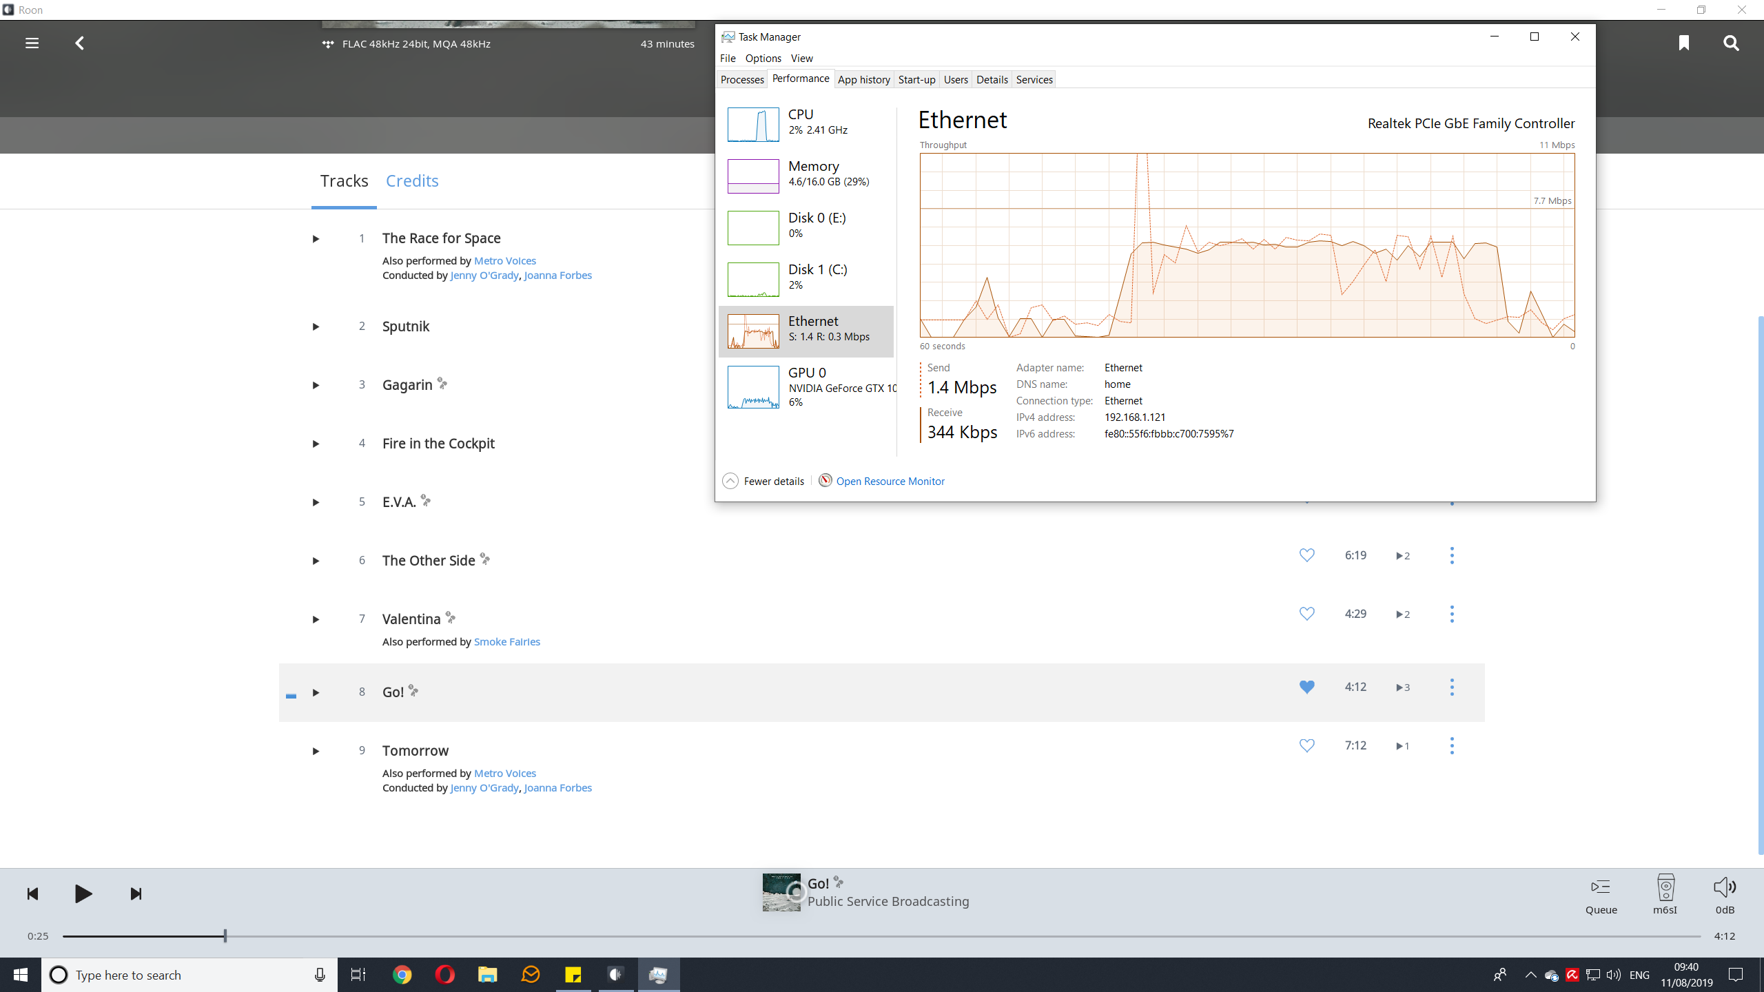This screenshot has width=1764, height=992.
Task: Favorite The Other Side with heart
Action: [1306, 555]
